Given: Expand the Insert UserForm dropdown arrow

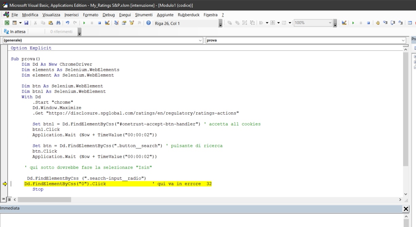Looking at the screenshot, I should 20,23.
